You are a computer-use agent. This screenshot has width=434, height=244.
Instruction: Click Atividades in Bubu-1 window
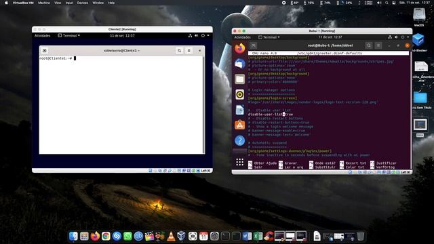click(x=243, y=37)
